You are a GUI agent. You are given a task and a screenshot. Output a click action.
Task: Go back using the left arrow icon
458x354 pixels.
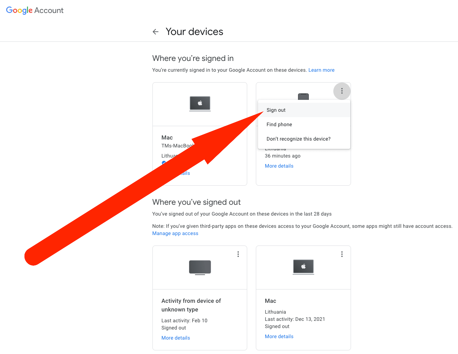(156, 32)
